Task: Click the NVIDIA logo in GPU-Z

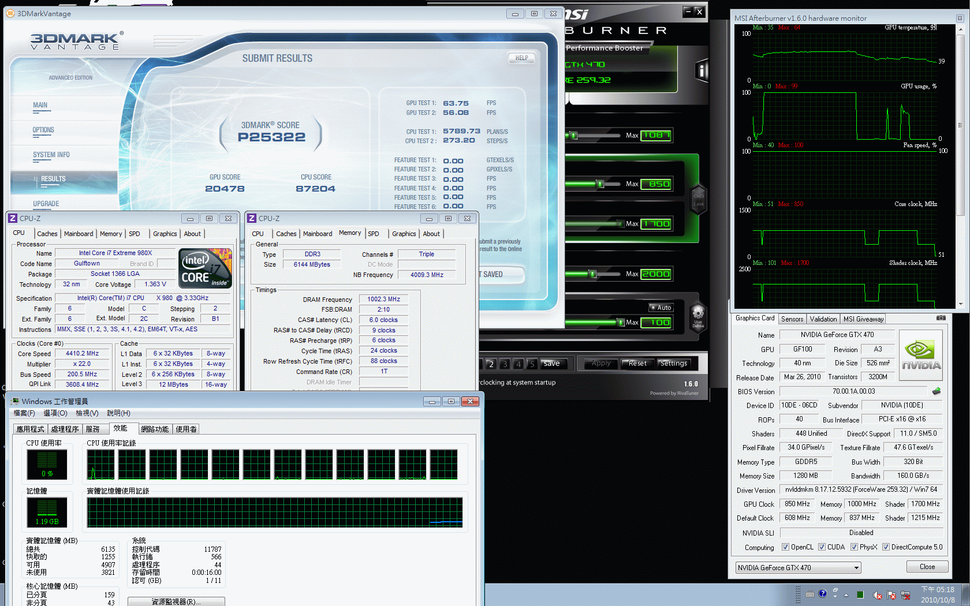Action: pyautogui.click(x=921, y=355)
